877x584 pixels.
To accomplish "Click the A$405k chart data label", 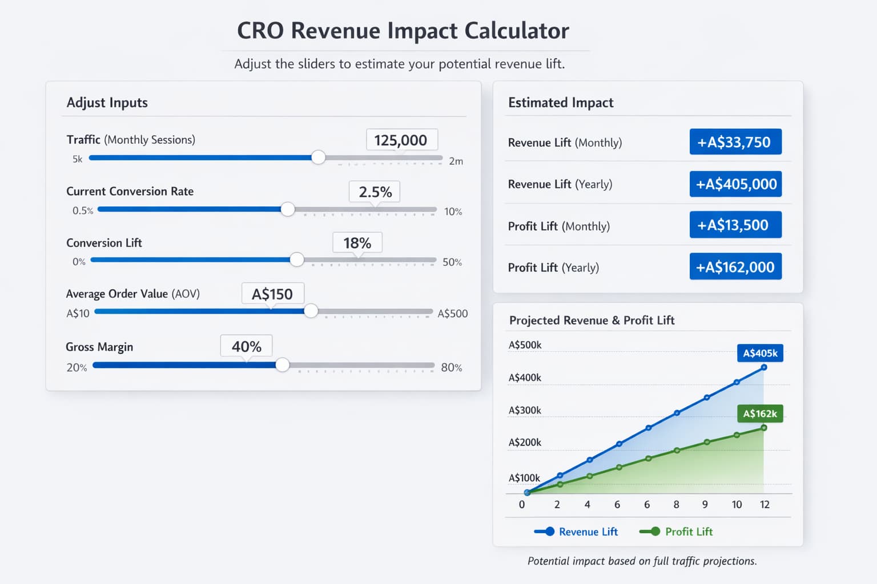I will [x=760, y=353].
